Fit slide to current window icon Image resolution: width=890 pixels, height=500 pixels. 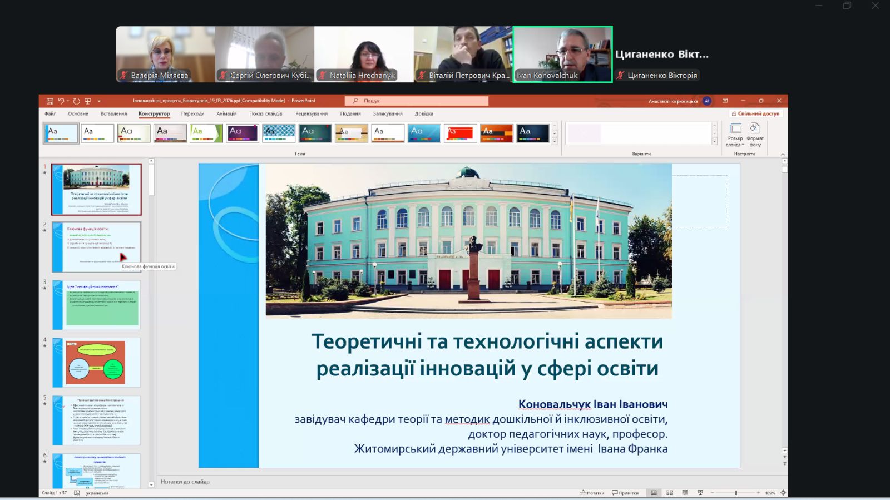(x=783, y=493)
